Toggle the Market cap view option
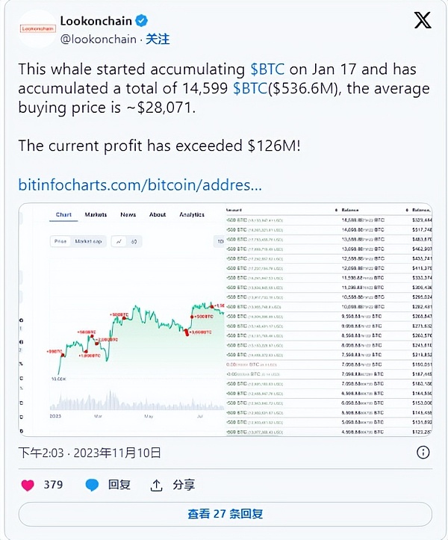The height and width of the screenshot is (540, 448). coord(89,242)
